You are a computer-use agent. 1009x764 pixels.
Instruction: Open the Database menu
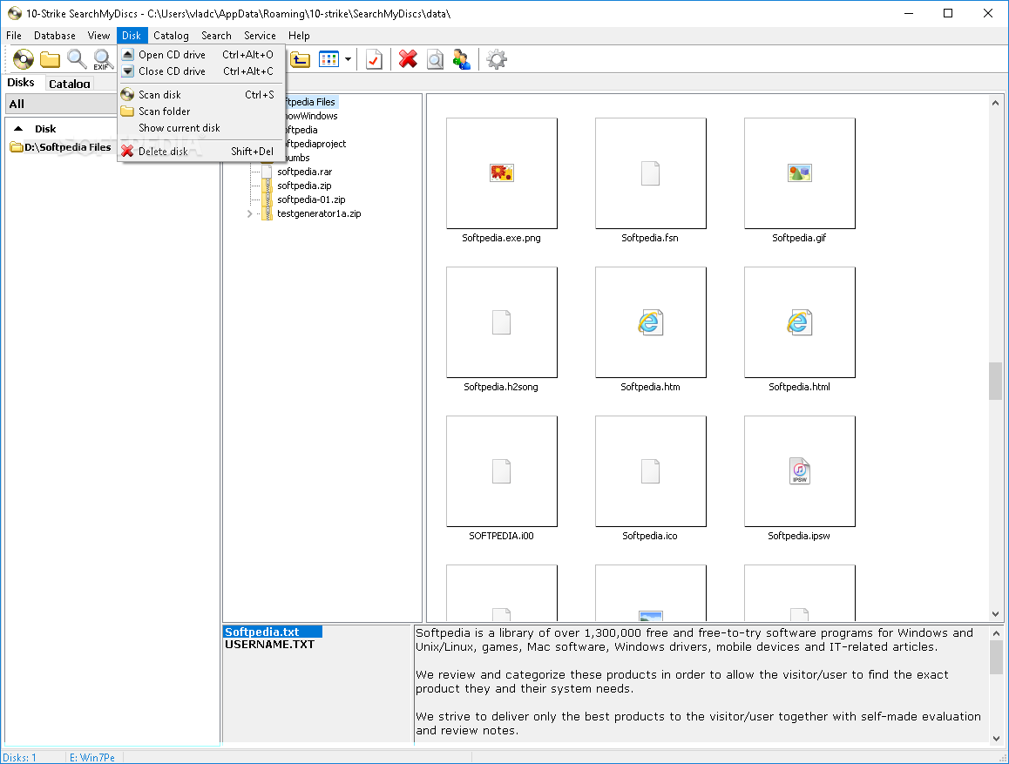tap(55, 36)
